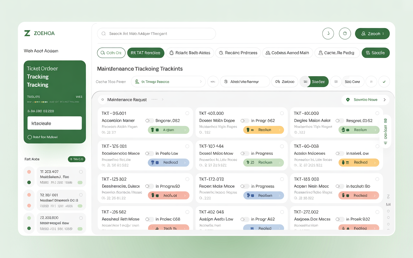Open chevron on TKT-183.003 Reolked pill
The image size is (413, 258).
[375, 195]
